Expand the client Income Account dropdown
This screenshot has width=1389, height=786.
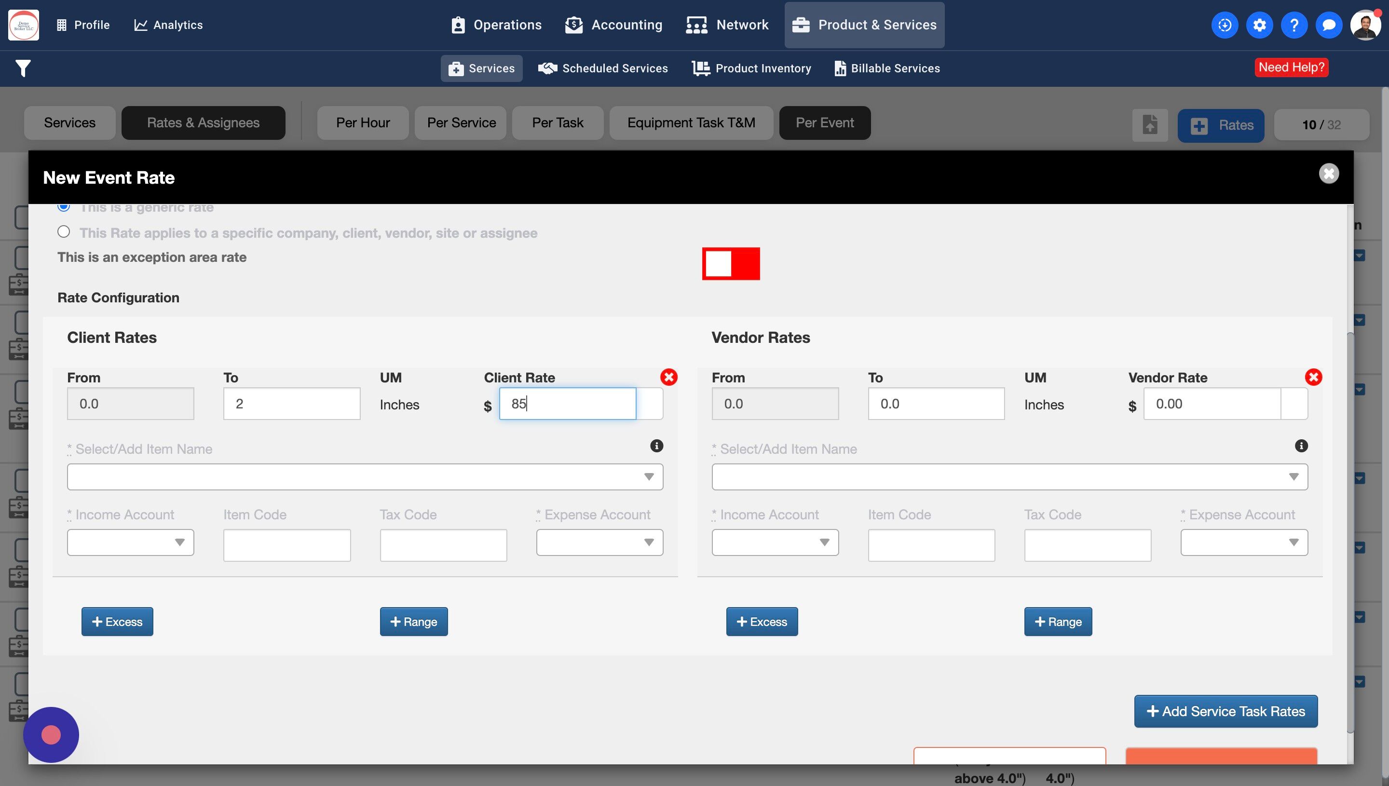130,542
